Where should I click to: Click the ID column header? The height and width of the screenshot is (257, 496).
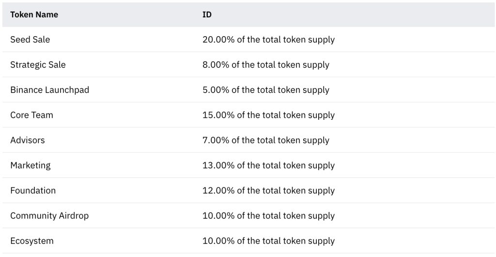coord(207,14)
